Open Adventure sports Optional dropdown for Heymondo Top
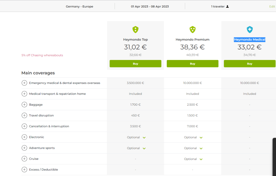276x176 pixels. pos(136,148)
